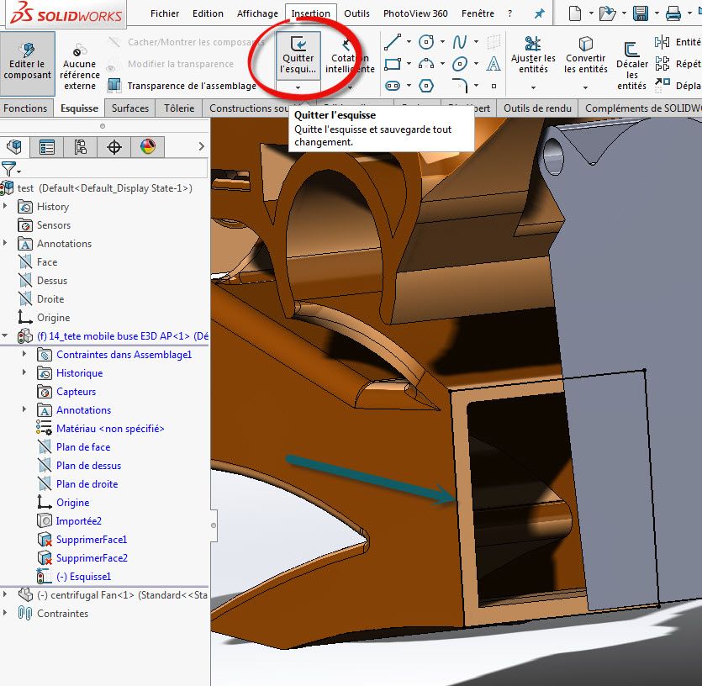Open the PropertyManager panel tab
The height and width of the screenshot is (686, 702).
tap(47, 147)
